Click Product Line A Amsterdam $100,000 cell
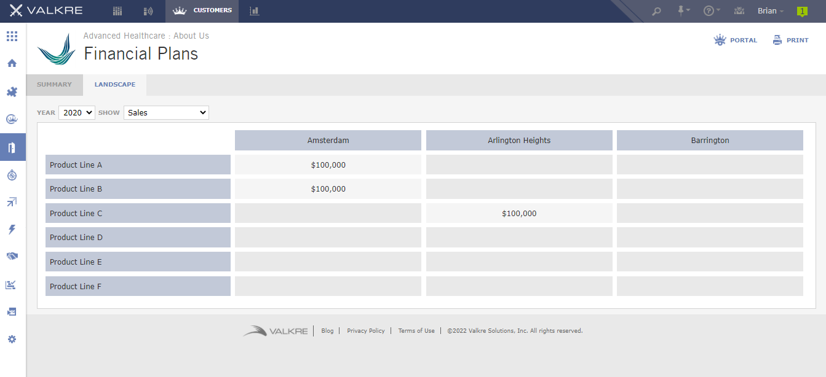826x377 pixels. pyautogui.click(x=328, y=165)
